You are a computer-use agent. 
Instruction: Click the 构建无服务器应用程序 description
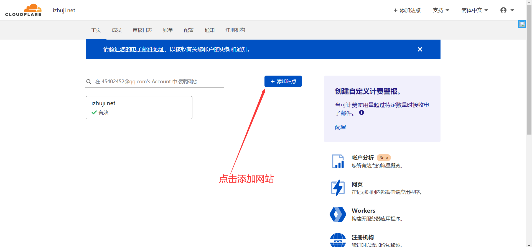(x=377, y=218)
